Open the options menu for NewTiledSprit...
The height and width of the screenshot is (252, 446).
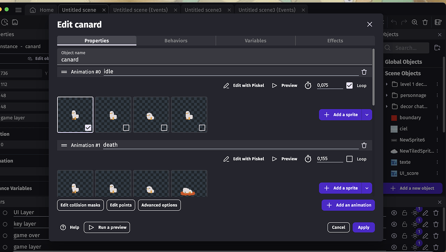[x=437, y=151]
